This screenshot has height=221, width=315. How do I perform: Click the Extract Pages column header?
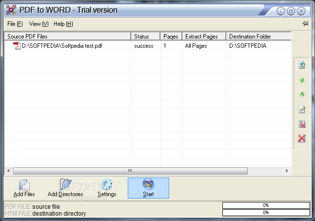click(204, 37)
